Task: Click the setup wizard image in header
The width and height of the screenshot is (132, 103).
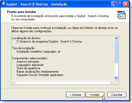Action: pyautogui.click(x=121, y=15)
